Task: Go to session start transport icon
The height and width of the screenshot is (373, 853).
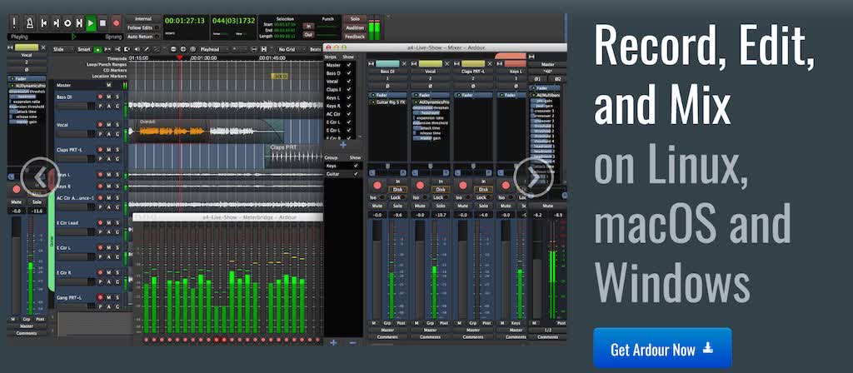Action: [43, 22]
